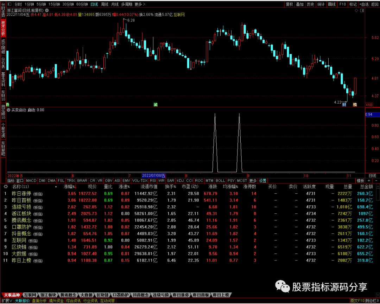
Task: Open the 个股龙虎 sidebar tab
Action: [x=3, y=130]
